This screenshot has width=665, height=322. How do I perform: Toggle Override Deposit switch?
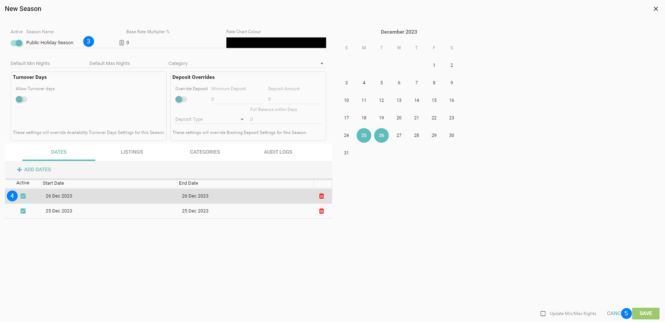(181, 99)
